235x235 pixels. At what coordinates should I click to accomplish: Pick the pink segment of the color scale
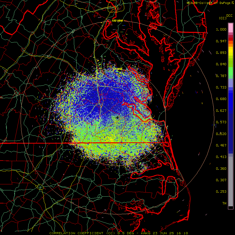pyautogui.click(x=231, y=28)
